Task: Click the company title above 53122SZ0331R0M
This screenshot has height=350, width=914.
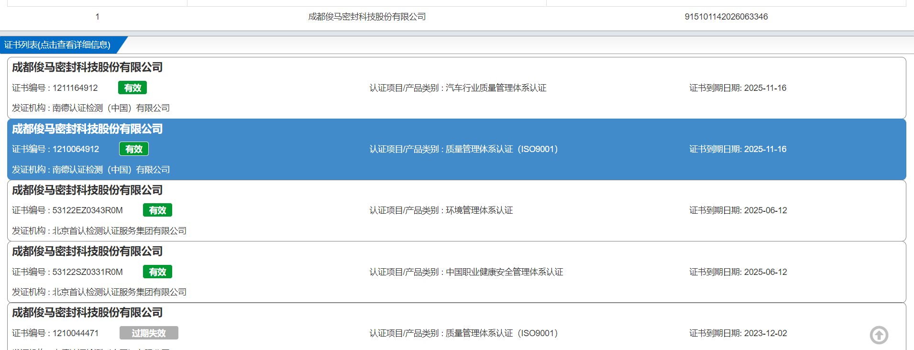Action: click(x=87, y=252)
